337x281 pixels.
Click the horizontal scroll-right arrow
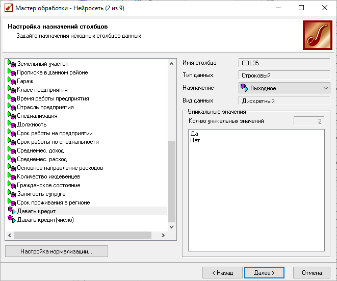[x=163, y=235]
